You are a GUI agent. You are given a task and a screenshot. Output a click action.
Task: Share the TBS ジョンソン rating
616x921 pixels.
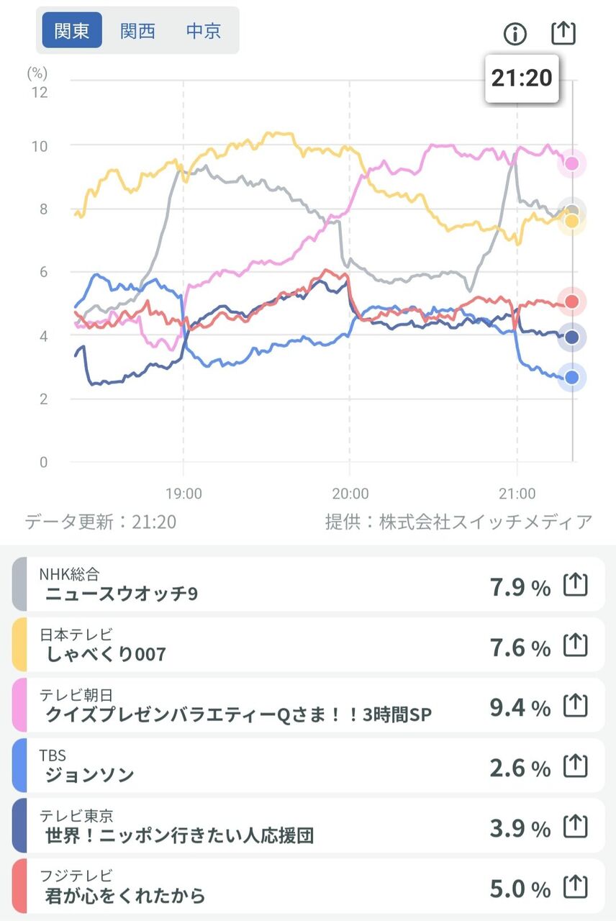click(x=575, y=766)
